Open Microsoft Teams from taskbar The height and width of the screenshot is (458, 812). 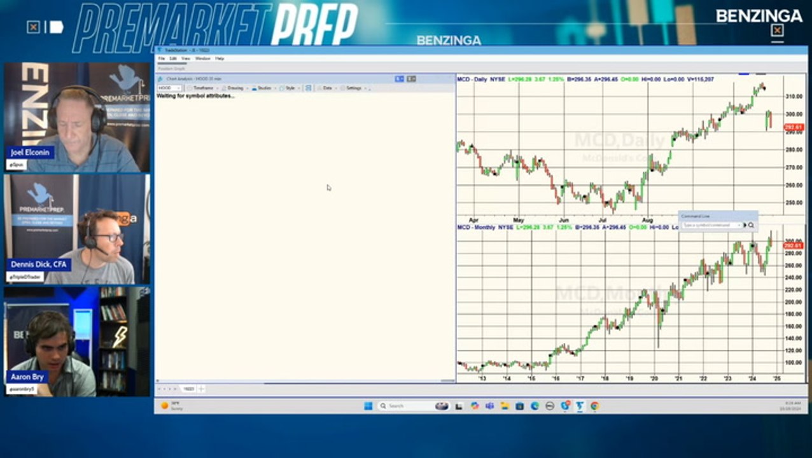tap(490, 406)
